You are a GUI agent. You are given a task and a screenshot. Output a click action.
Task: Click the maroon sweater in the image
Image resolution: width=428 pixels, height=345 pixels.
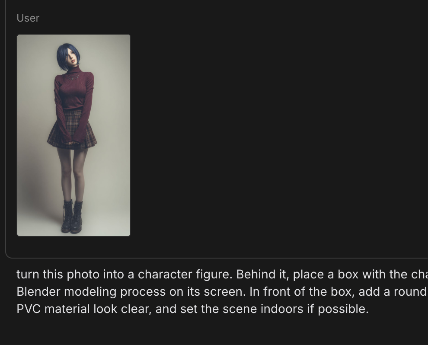coord(73,90)
